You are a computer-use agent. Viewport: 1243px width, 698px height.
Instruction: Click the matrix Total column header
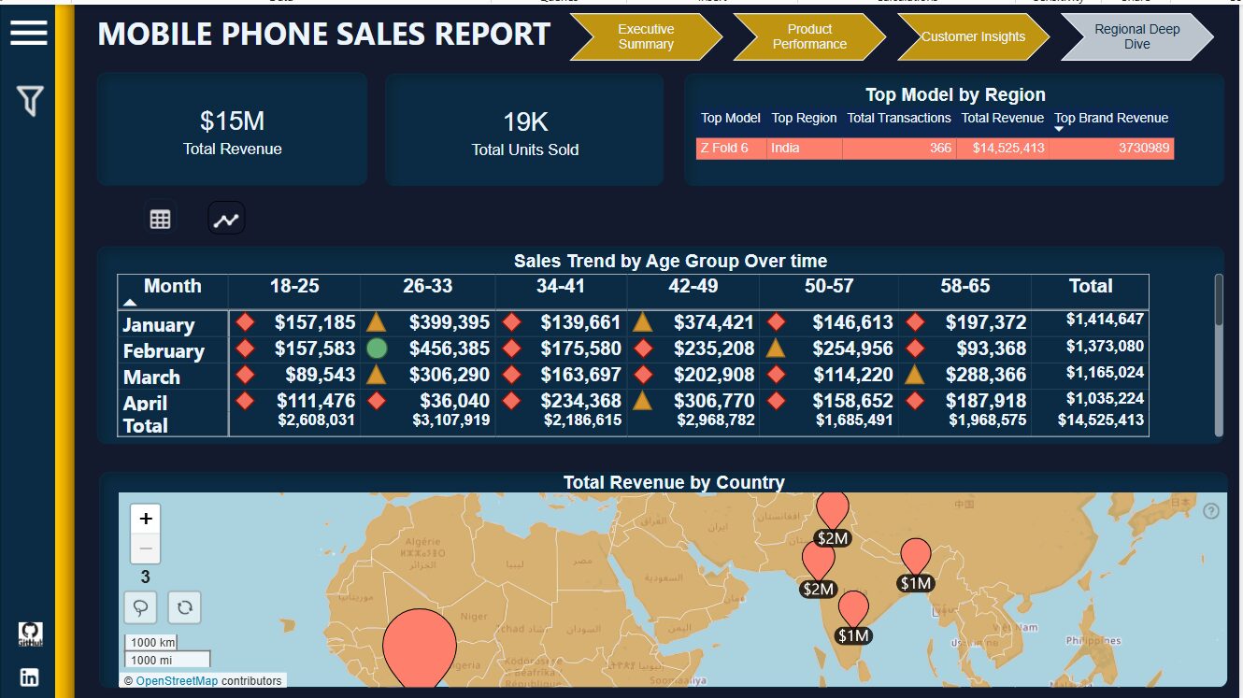point(1091,287)
